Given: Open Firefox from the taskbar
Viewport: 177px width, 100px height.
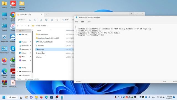Looking at the screenshot, I should point(41,97).
